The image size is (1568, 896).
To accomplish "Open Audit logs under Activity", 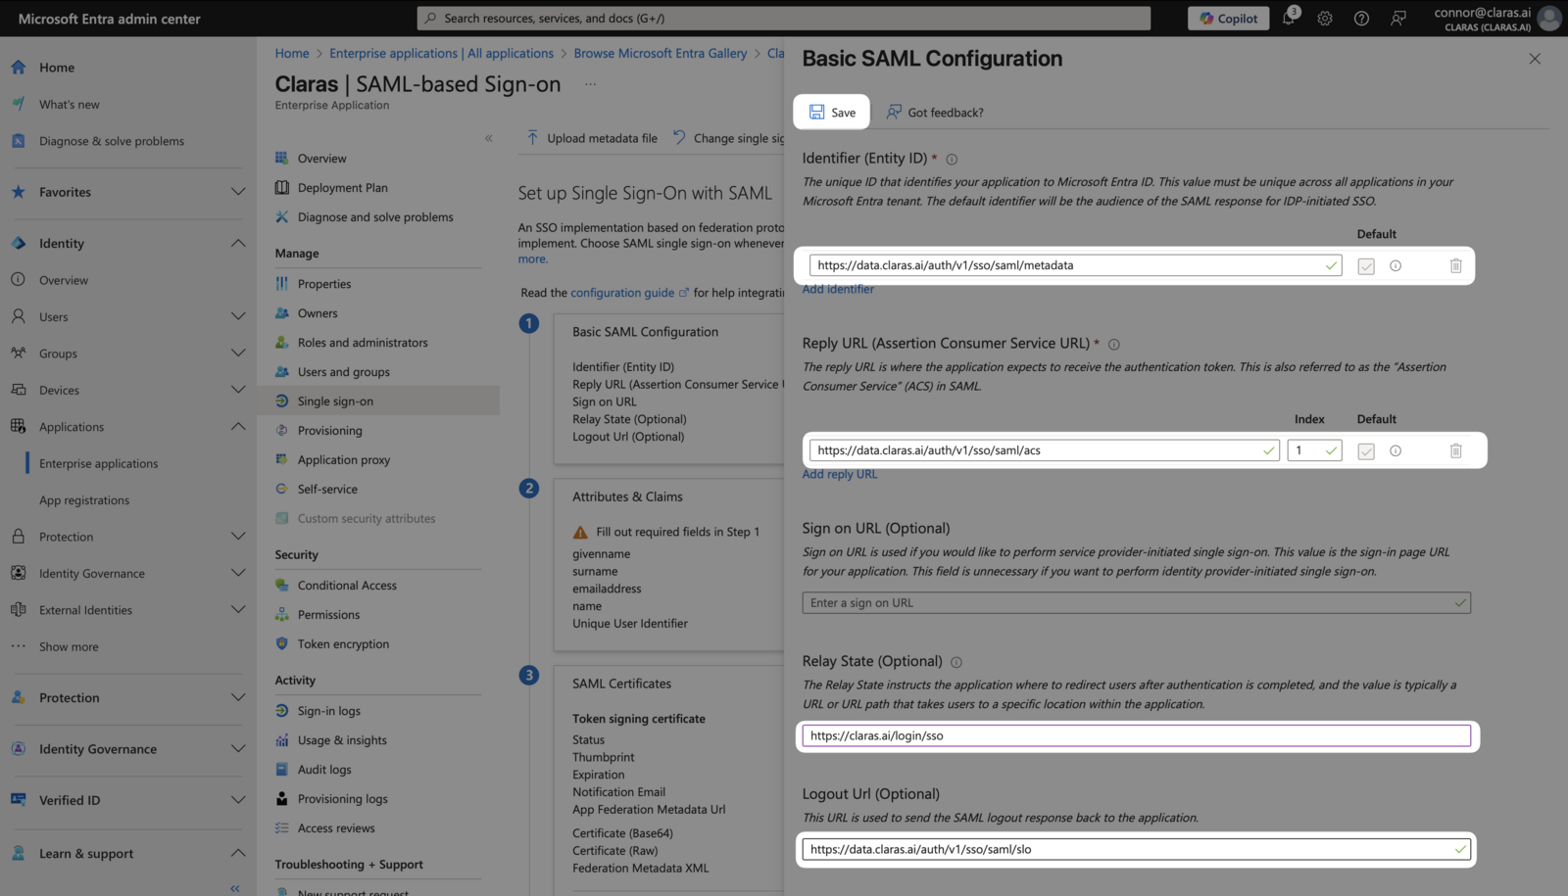I will (324, 770).
